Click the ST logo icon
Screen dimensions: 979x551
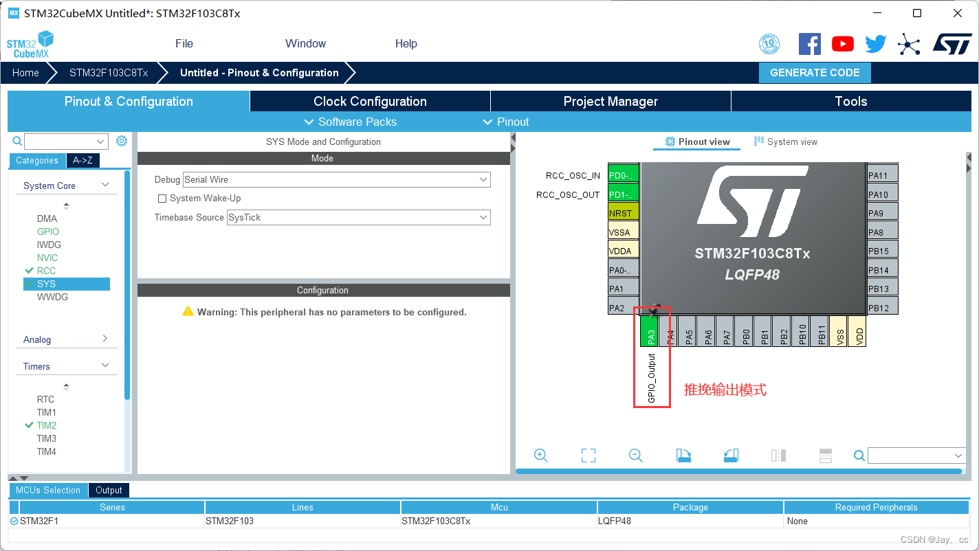click(952, 44)
